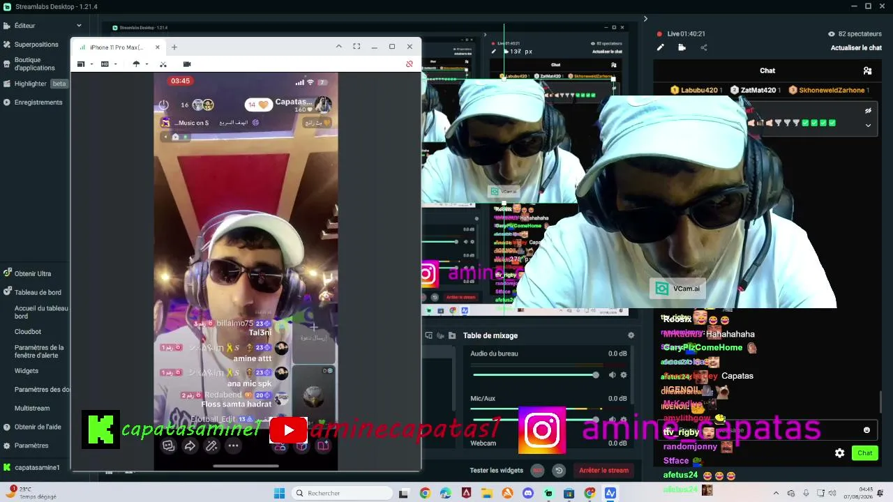The image size is (893, 502).
Task: Adjust the Audio du bureau volume slider
Action: coord(534,375)
